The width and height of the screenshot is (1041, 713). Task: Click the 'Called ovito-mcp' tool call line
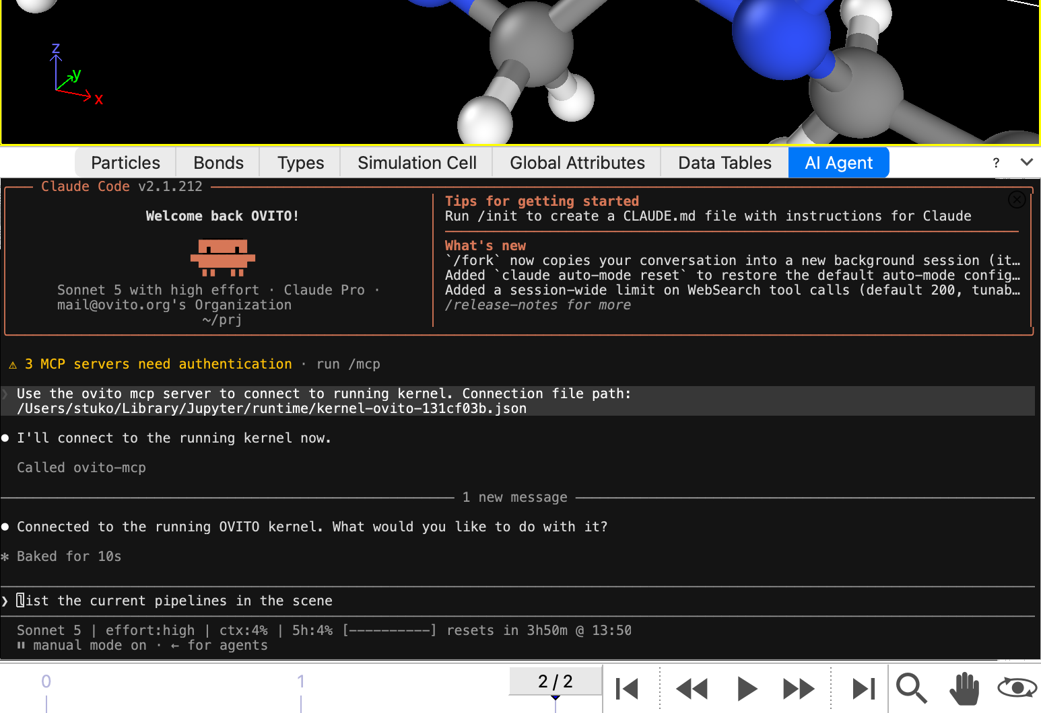pyautogui.click(x=81, y=467)
